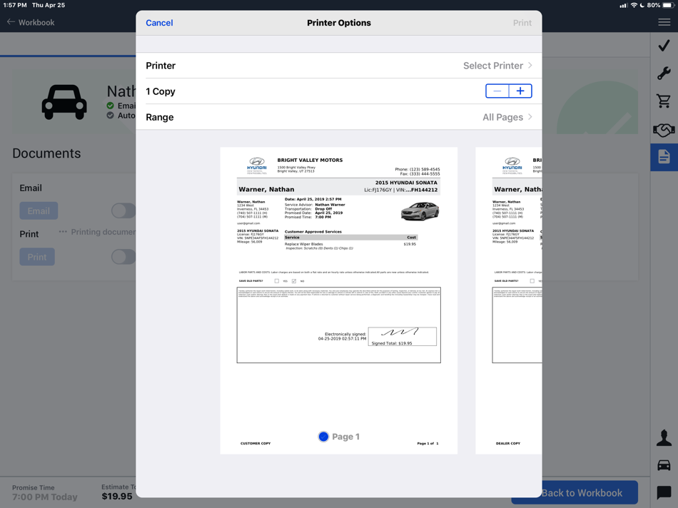Select the dealer copy page preview
This screenshot has width=678, height=508.
point(508,300)
